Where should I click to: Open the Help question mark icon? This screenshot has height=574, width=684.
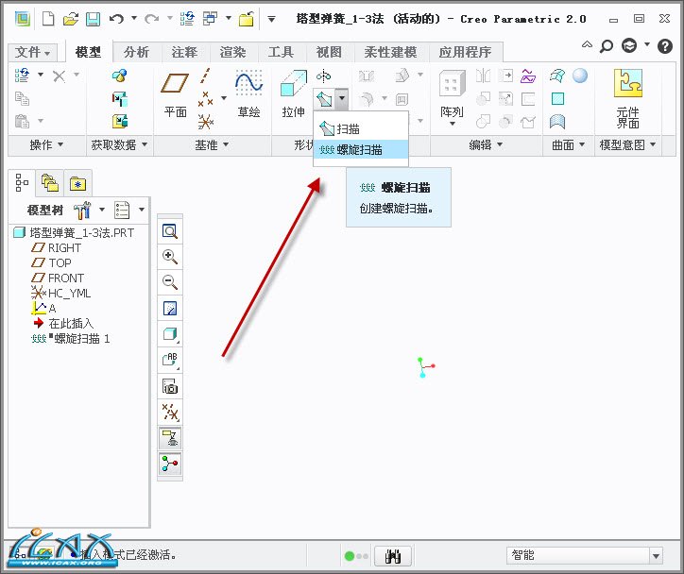pos(665,45)
